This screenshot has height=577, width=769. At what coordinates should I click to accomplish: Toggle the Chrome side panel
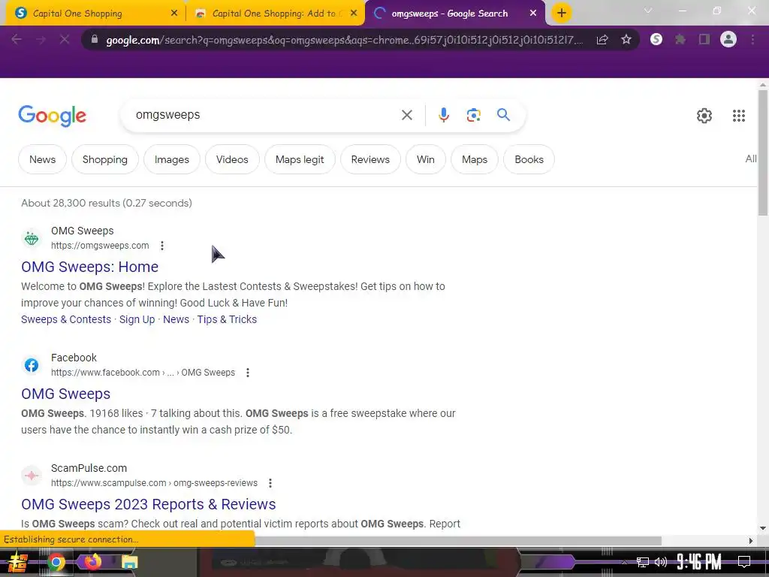tap(704, 39)
